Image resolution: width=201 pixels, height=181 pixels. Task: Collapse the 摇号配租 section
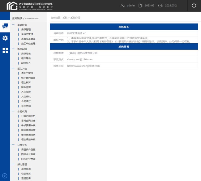(x=13, y=49)
